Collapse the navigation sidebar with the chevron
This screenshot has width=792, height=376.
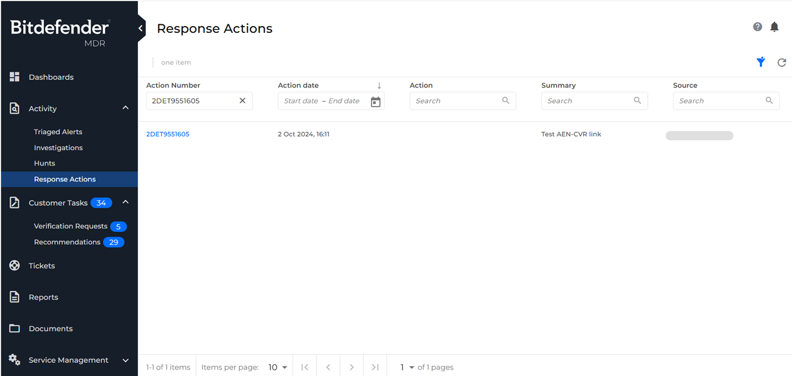point(140,27)
